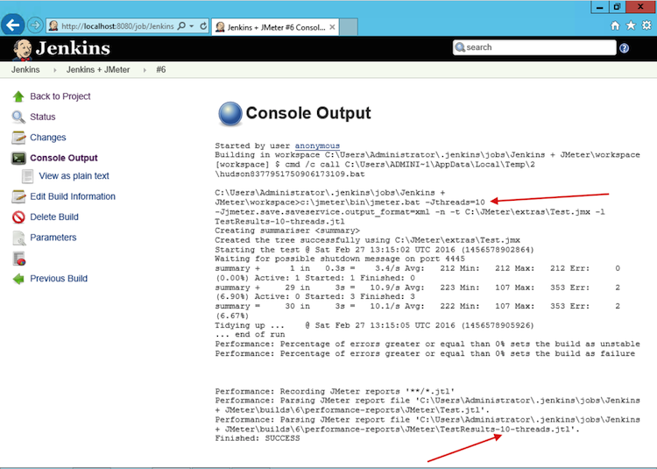
Task: Click the Parameters document icon
Action: coord(18,238)
